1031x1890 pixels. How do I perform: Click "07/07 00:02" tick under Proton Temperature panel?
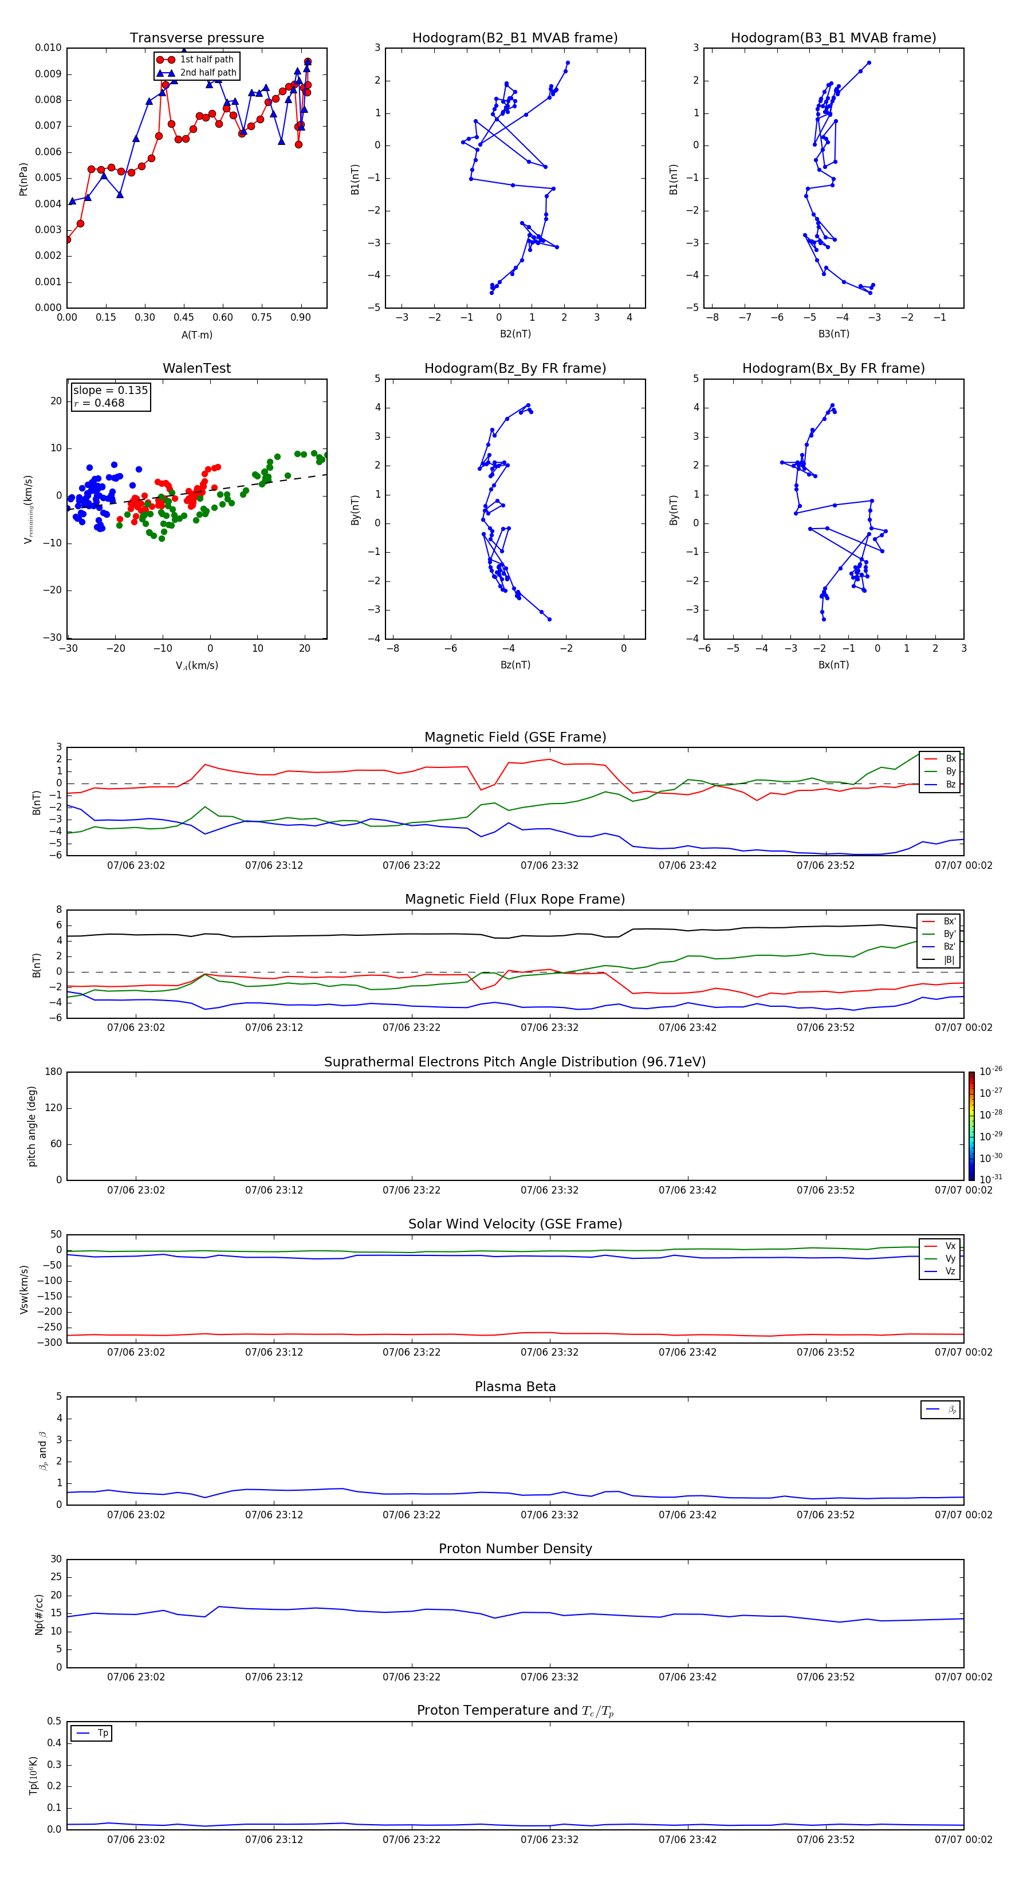coord(963,1840)
